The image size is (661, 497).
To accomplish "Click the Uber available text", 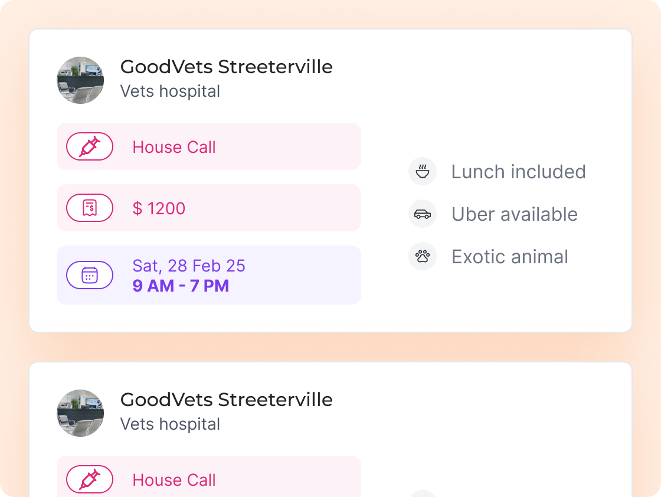I will click(514, 214).
